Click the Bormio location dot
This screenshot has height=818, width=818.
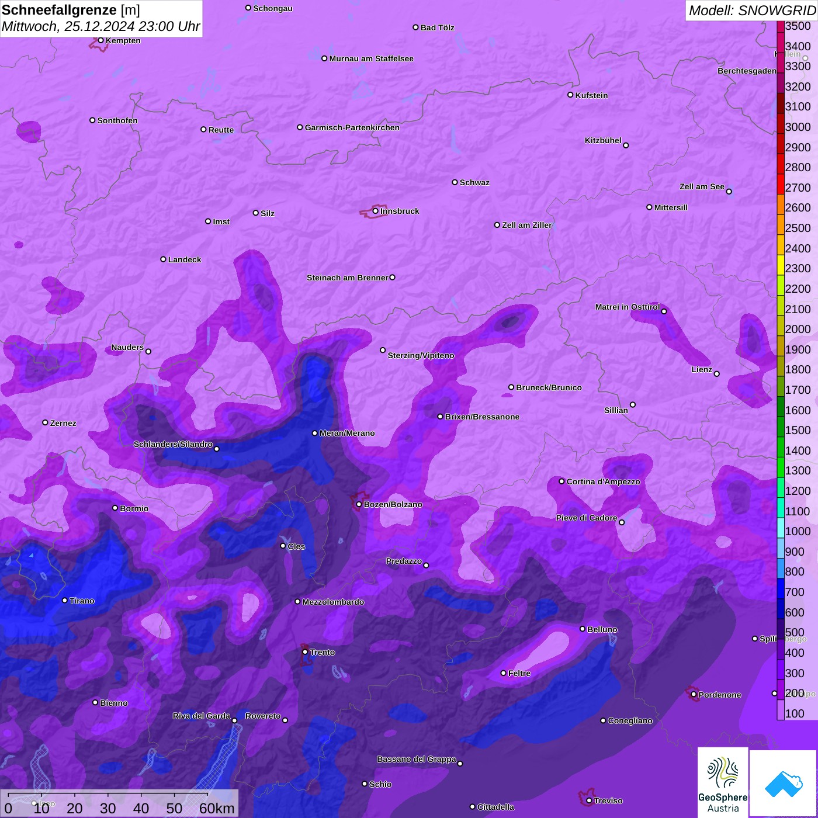pyautogui.click(x=115, y=508)
